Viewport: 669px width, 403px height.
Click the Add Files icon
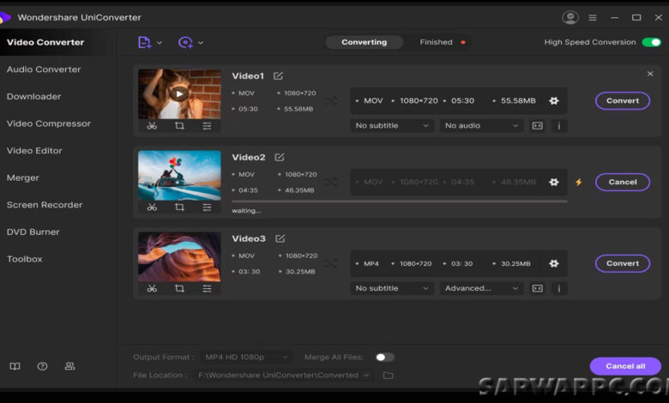pyautogui.click(x=144, y=42)
